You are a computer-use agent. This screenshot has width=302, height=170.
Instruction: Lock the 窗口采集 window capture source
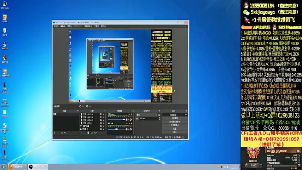[103, 126]
